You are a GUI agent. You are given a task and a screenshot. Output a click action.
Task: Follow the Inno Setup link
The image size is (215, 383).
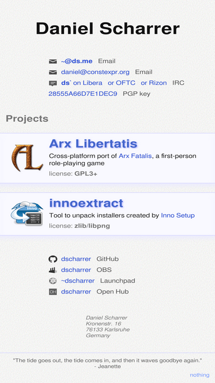point(178,215)
